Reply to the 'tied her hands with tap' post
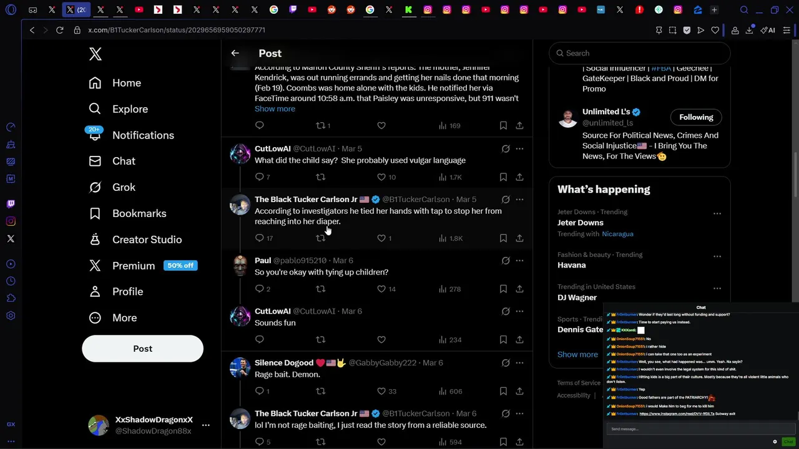Viewport: 799px width, 449px height. pyautogui.click(x=260, y=238)
